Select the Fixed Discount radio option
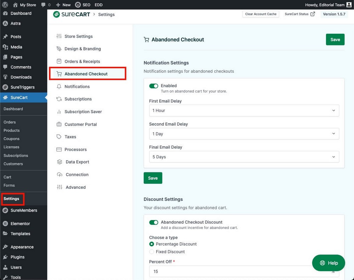The image size is (354, 280). coord(152,252)
